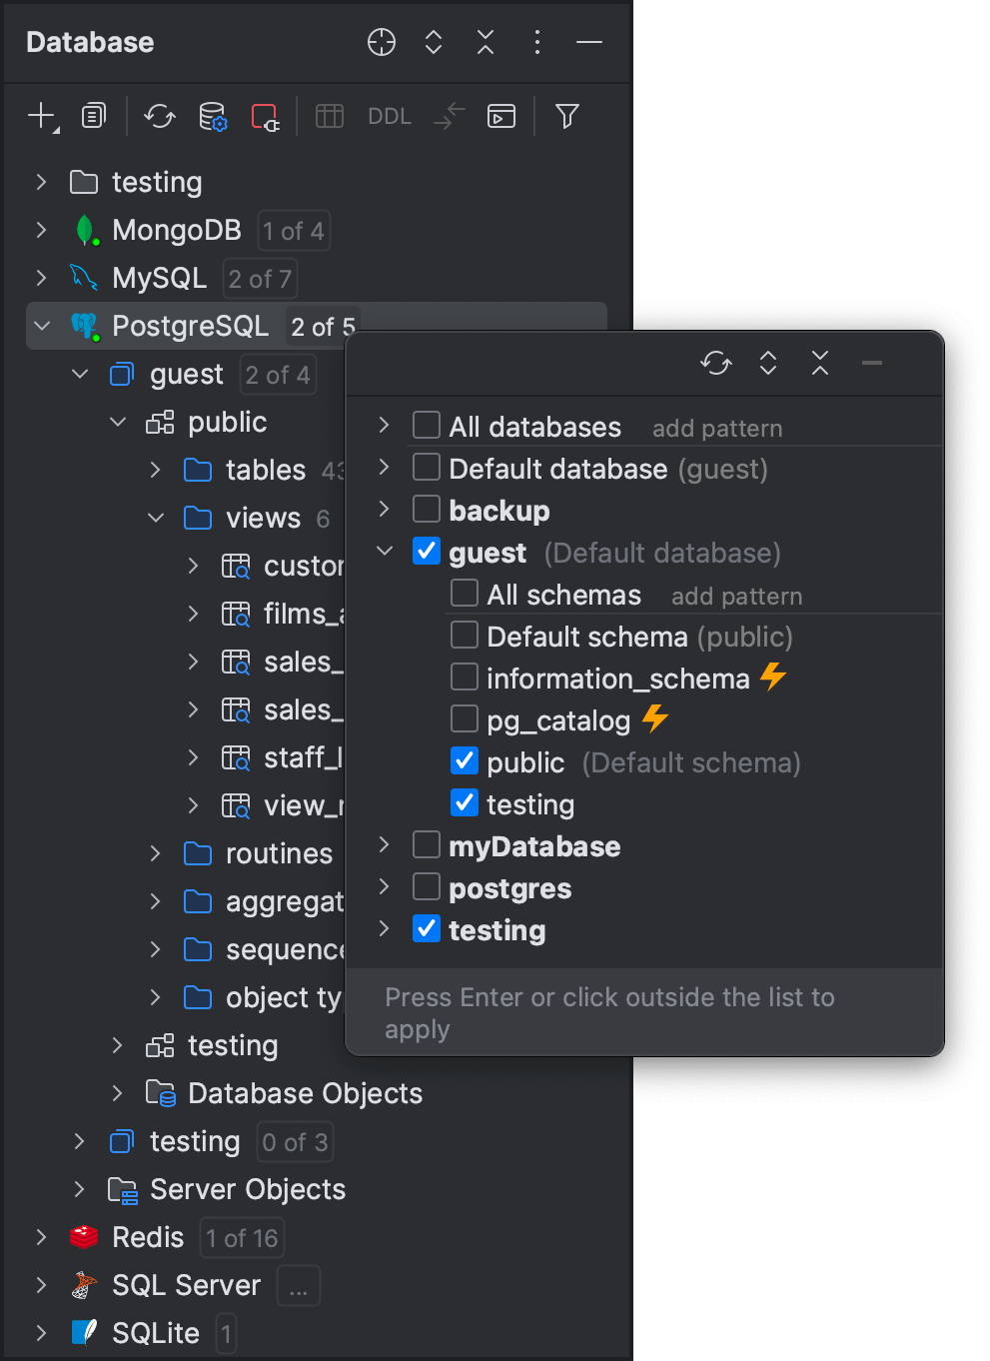Check the Default schema (public) checkbox
Screen dimensions: 990x1361
465,635
